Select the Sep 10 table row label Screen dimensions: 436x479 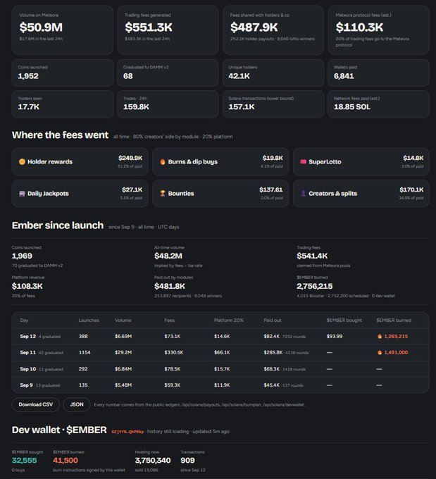pos(27,369)
